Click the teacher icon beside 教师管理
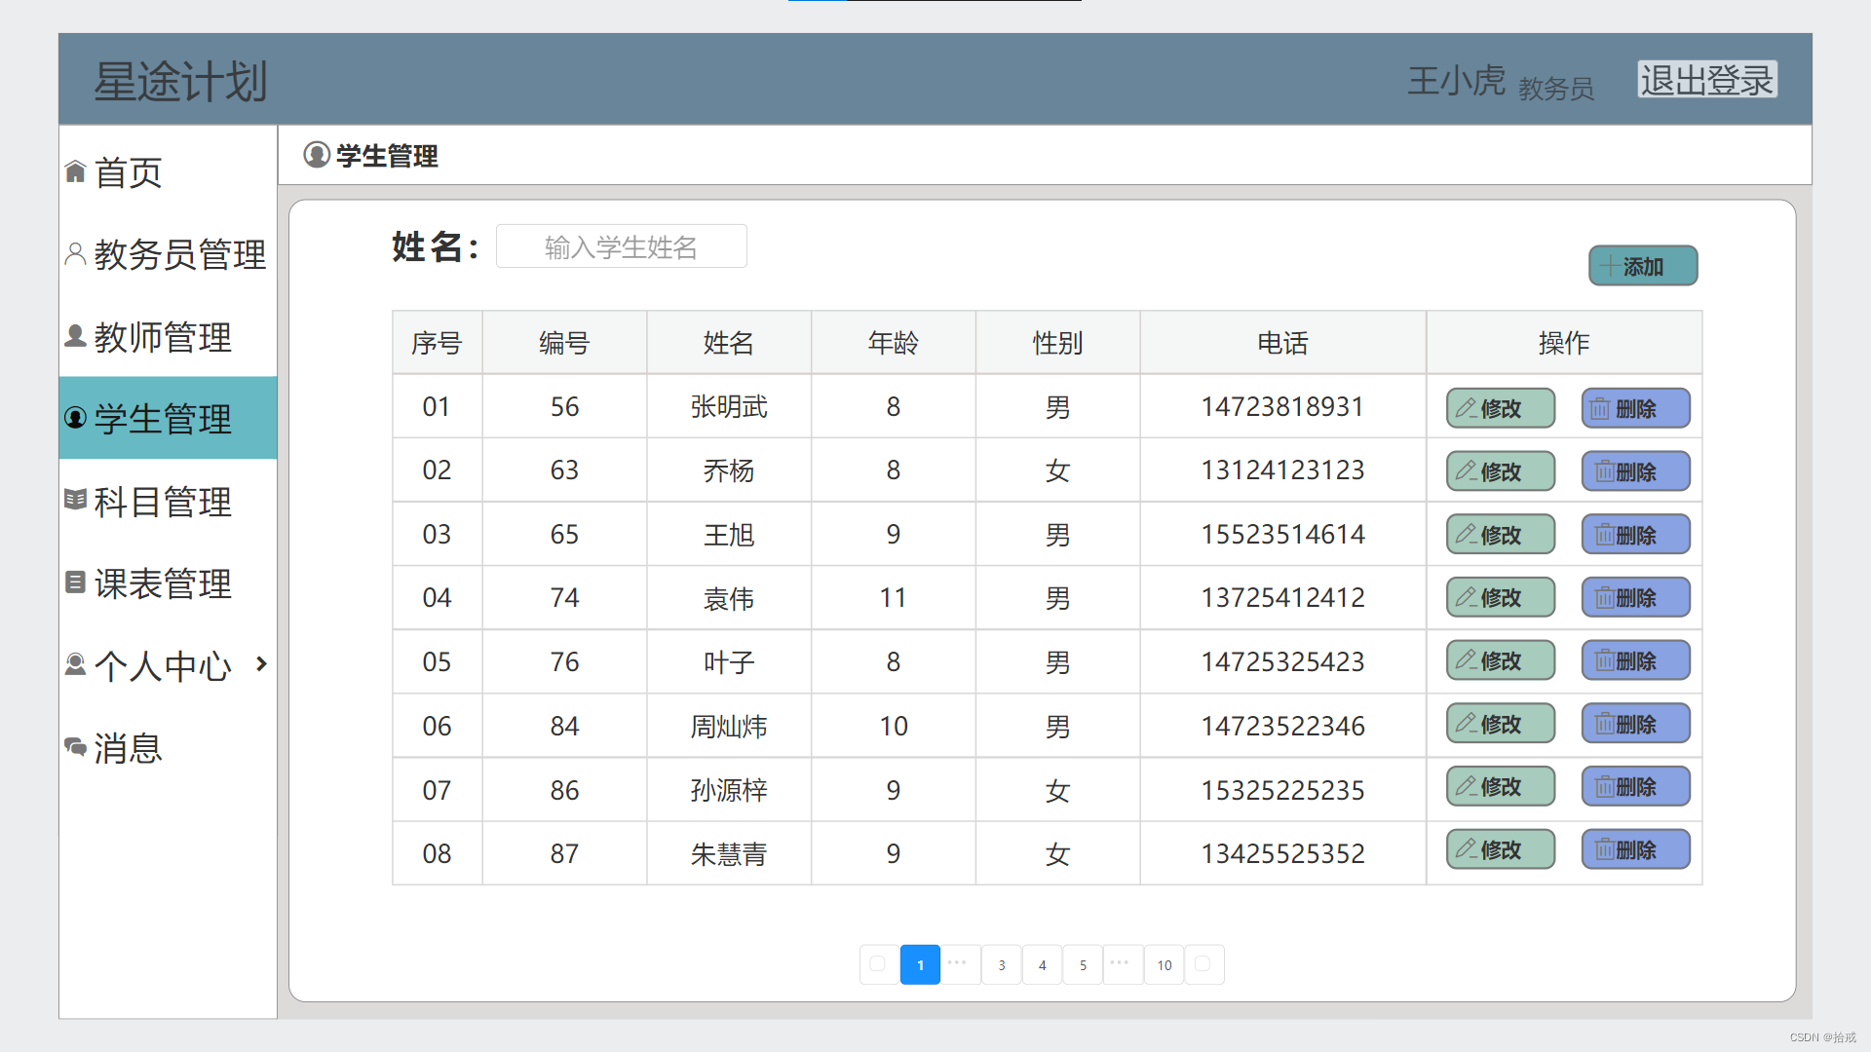Screen dimensions: 1871x1052 [75, 336]
